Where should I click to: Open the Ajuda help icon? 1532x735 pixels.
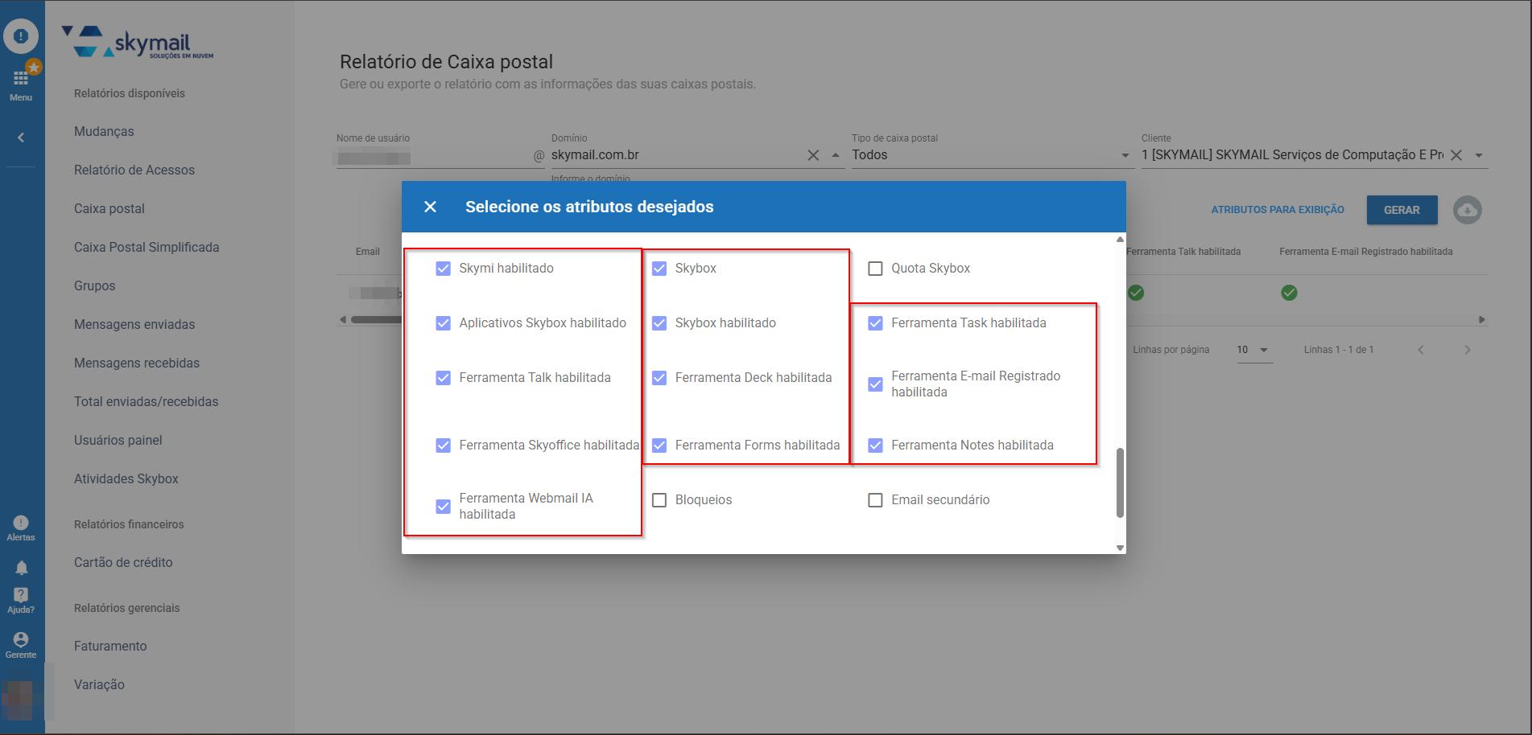tap(21, 596)
